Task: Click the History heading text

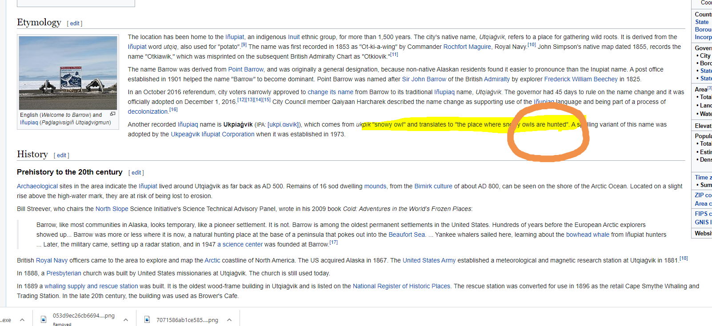Action: pos(32,154)
